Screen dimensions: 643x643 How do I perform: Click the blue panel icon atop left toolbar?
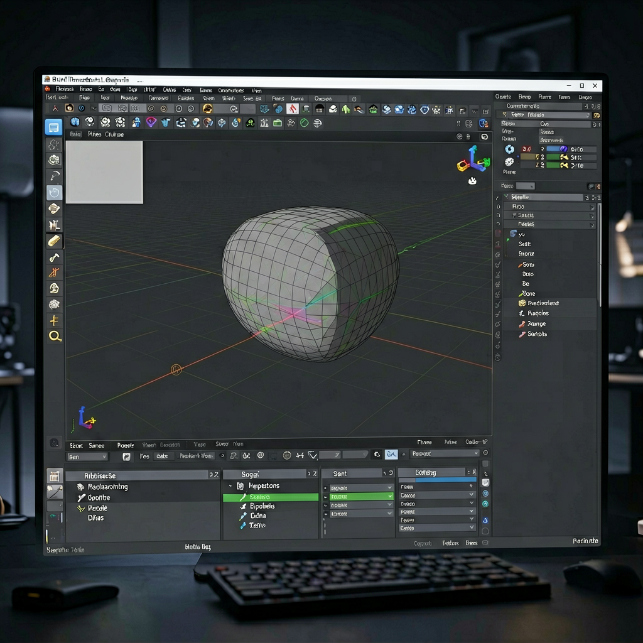[54, 127]
